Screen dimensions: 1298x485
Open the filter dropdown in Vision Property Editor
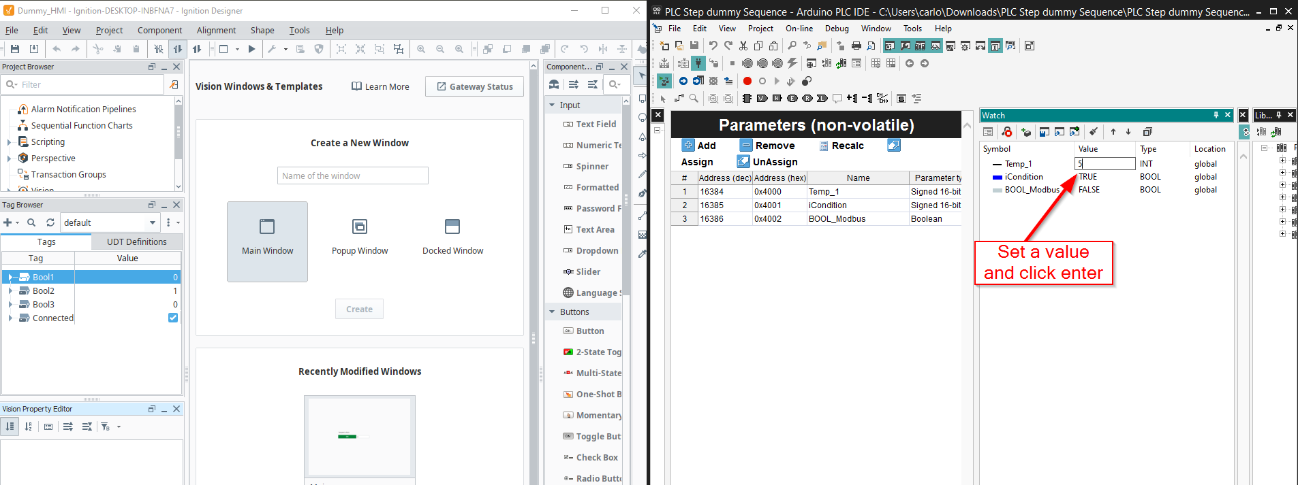119,427
